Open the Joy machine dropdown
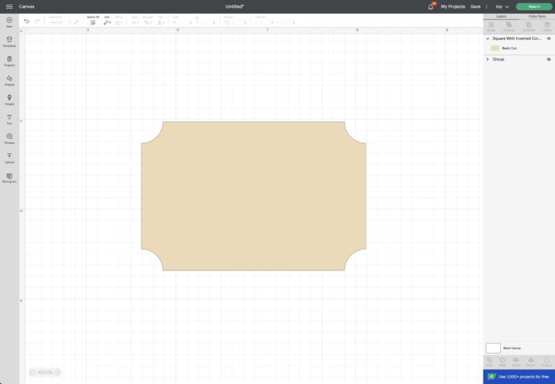Viewport: 555px width, 384px height. point(502,7)
